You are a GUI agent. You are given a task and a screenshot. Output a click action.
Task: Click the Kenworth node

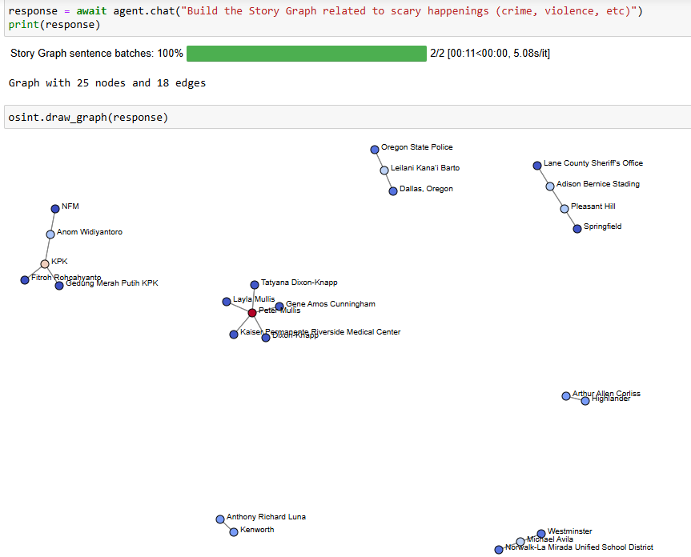(x=234, y=532)
